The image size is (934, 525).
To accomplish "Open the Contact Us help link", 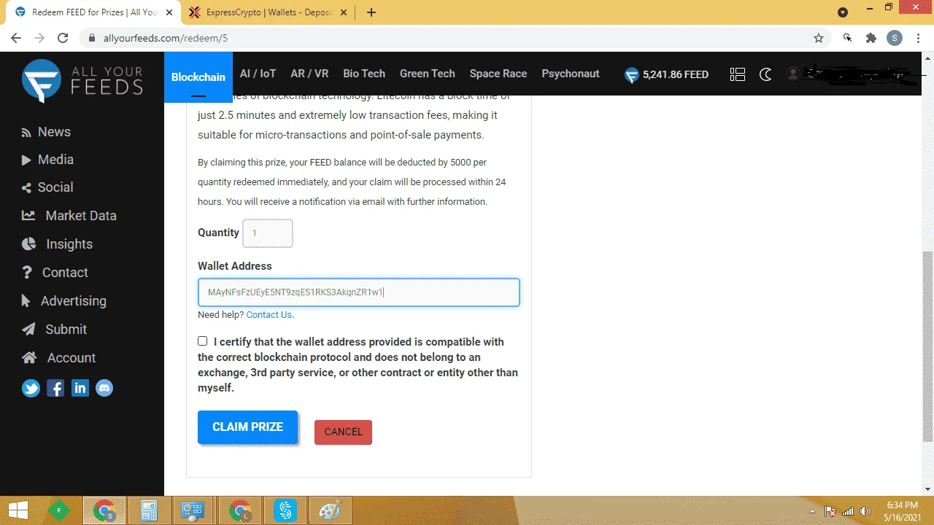I will click(x=269, y=315).
